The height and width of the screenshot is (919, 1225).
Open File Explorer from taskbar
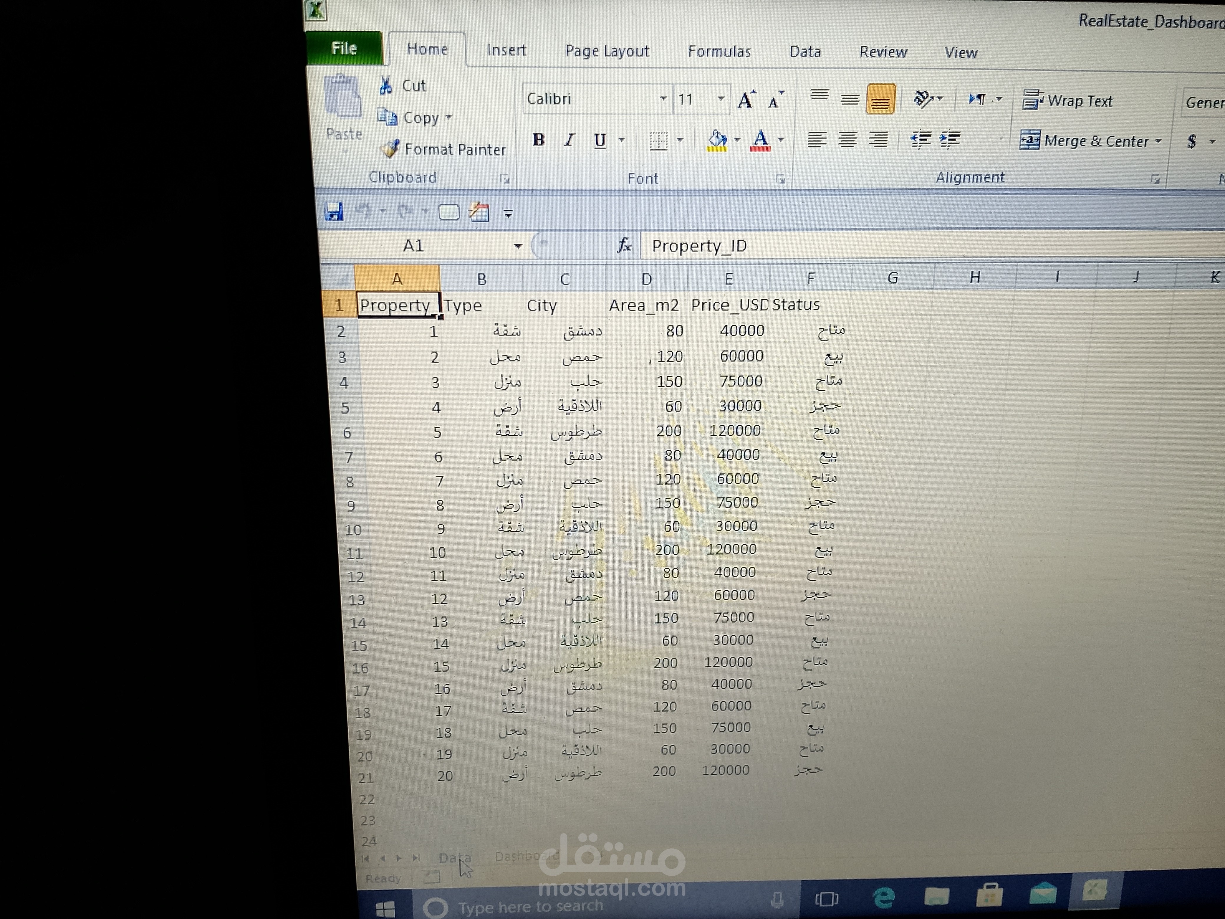click(x=936, y=896)
